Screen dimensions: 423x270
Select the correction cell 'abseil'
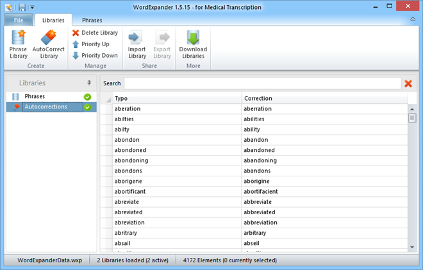point(324,243)
